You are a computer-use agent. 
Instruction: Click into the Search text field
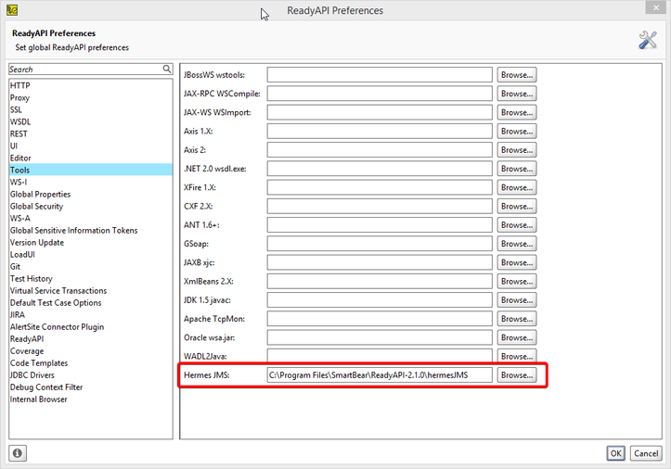pyautogui.click(x=84, y=69)
